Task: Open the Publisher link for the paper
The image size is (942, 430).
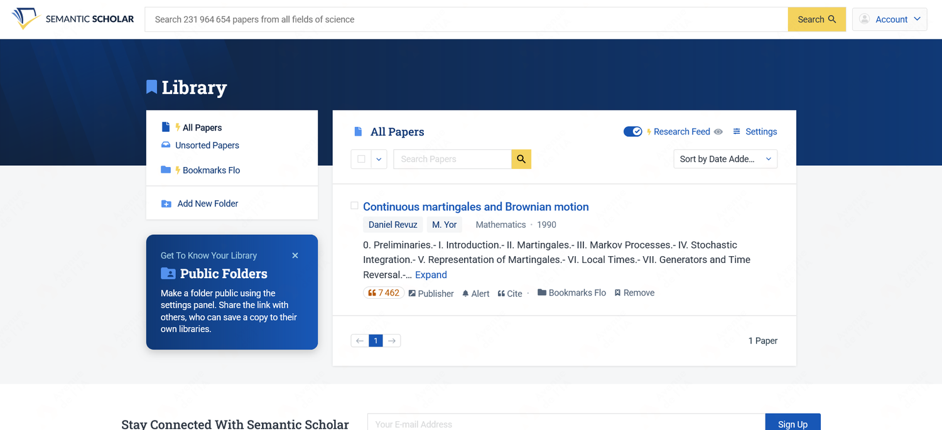Action: 431,294
